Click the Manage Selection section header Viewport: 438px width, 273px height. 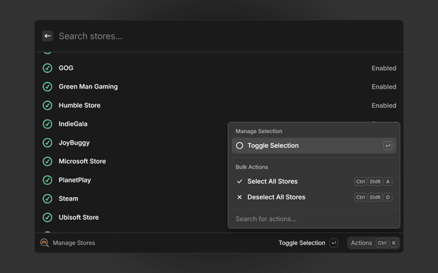tap(259, 131)
